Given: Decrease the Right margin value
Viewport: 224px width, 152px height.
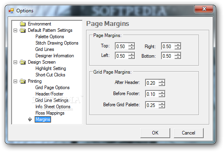Looking at the screenshot, I should click(178, 48).
